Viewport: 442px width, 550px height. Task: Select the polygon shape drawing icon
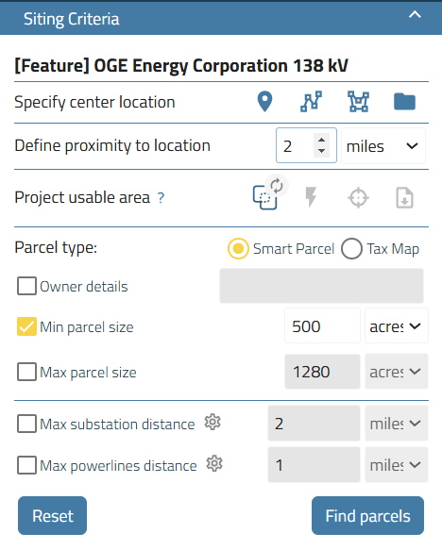pos(358,102)
